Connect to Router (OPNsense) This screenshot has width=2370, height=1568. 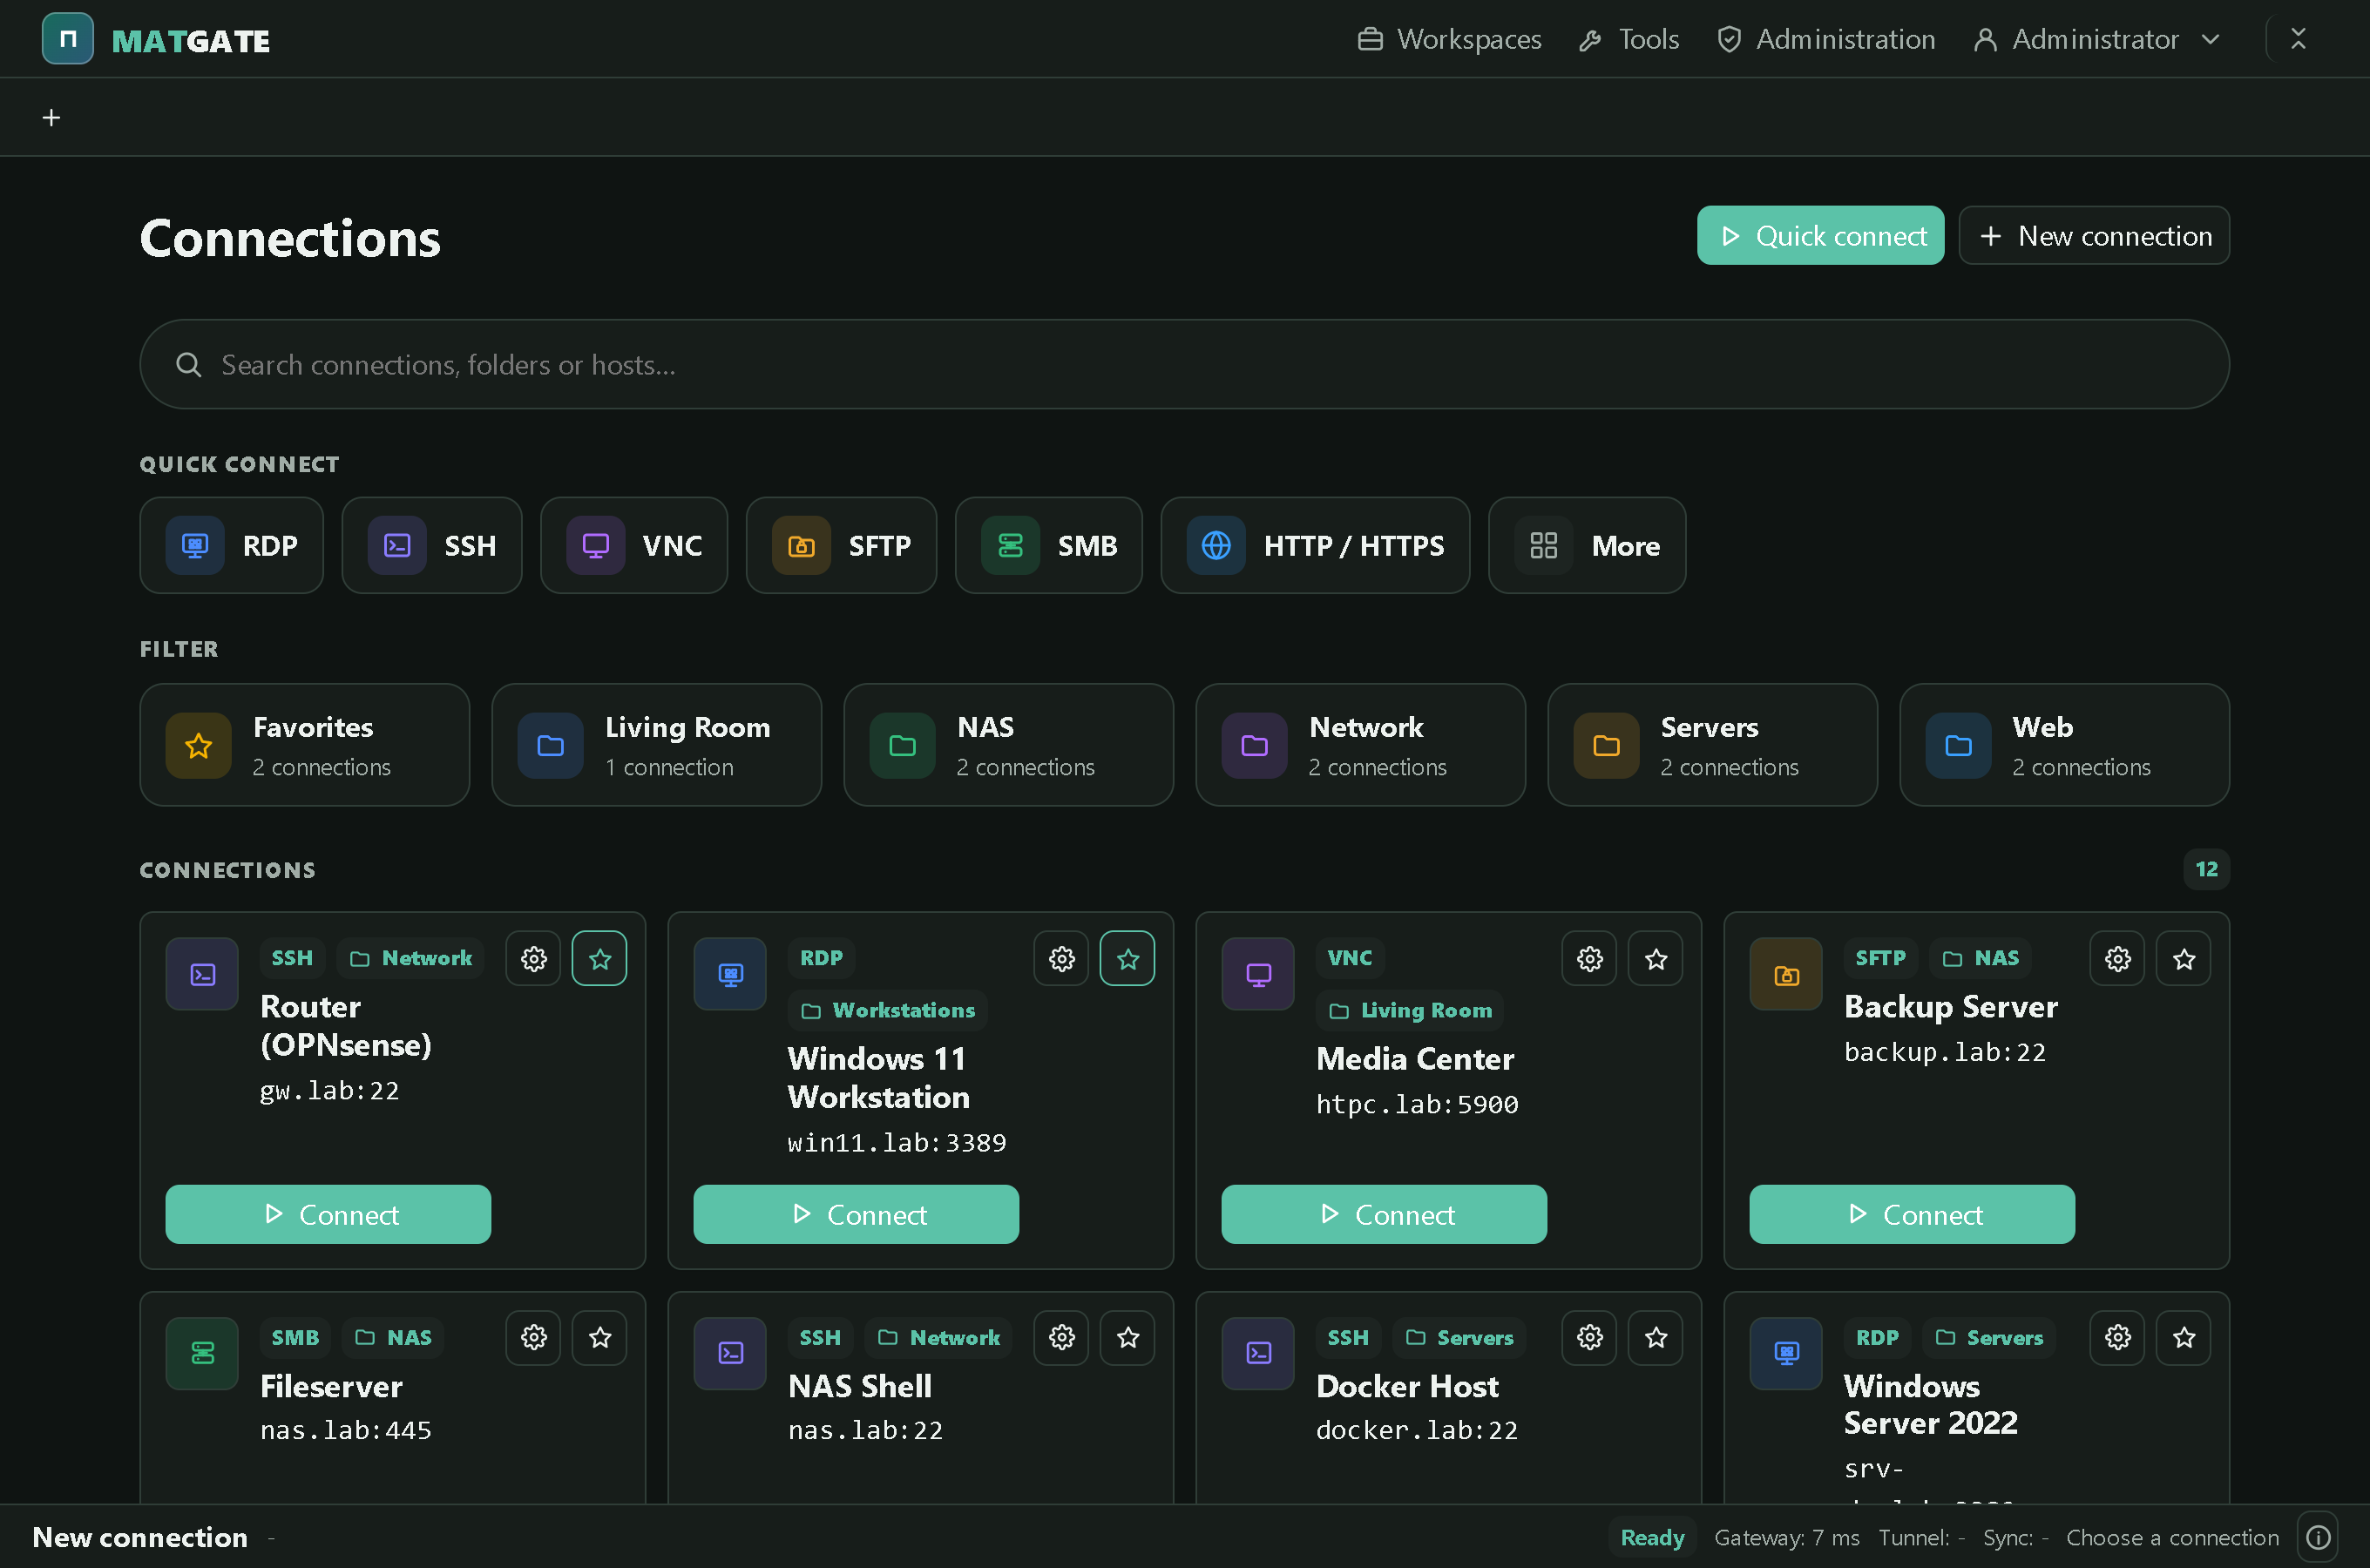tap(328, 1214)
